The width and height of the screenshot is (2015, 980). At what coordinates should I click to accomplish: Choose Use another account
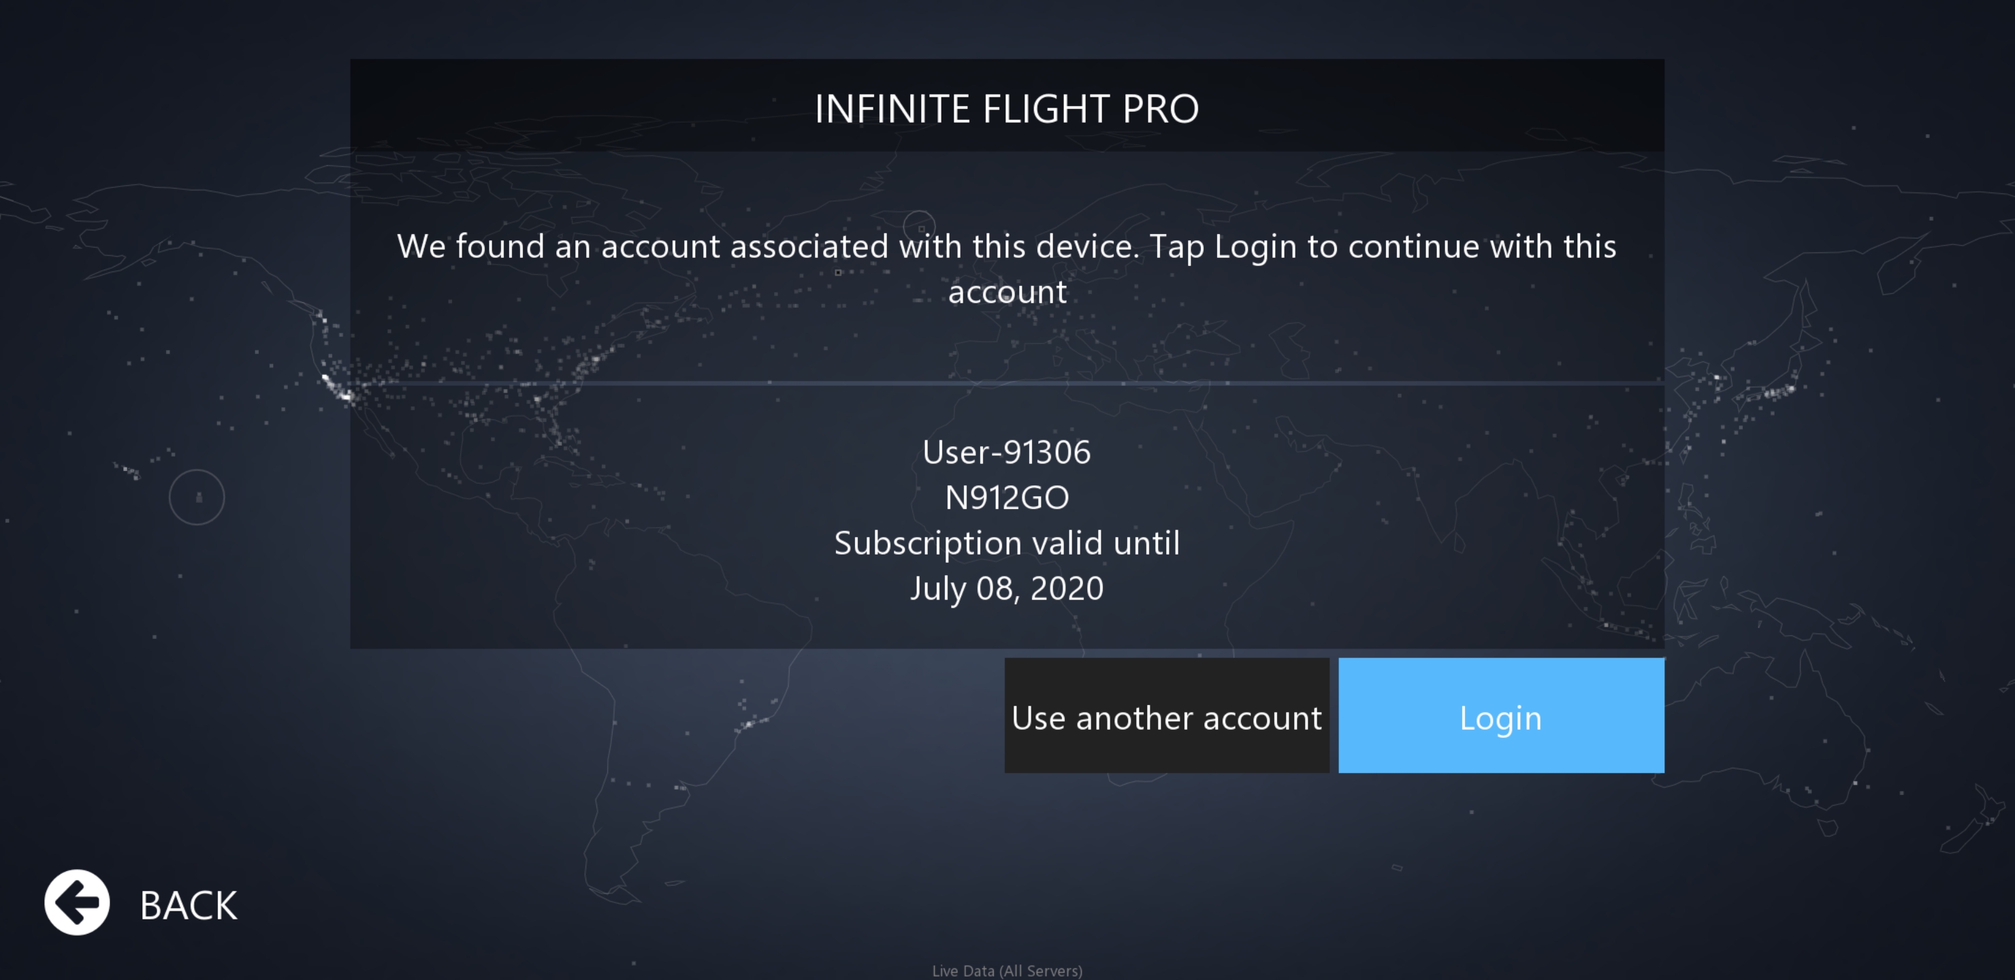click(1166, 716)
